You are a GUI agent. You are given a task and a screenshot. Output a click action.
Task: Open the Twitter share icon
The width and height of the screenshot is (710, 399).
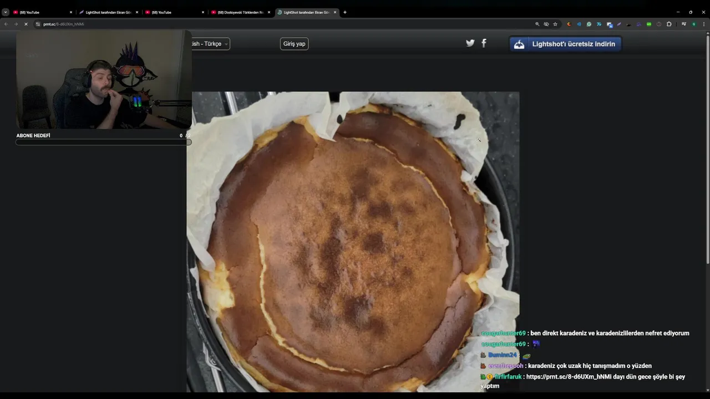point(470,43)
